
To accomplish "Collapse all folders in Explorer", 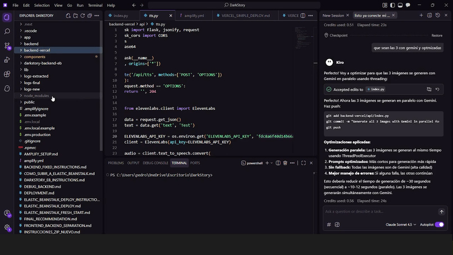I will 89,16.
